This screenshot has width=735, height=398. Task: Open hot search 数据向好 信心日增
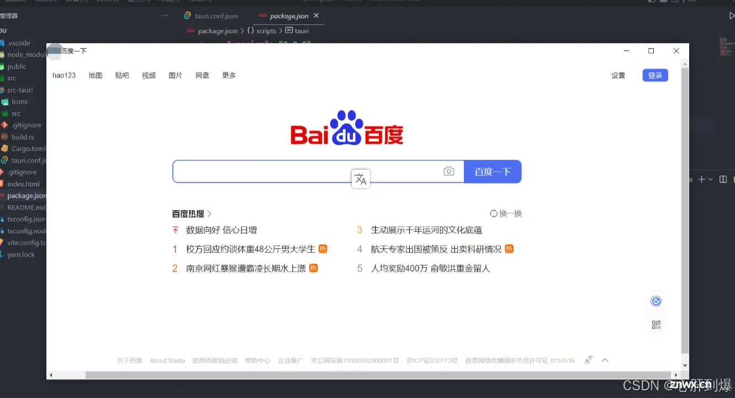tap(221, 230)
